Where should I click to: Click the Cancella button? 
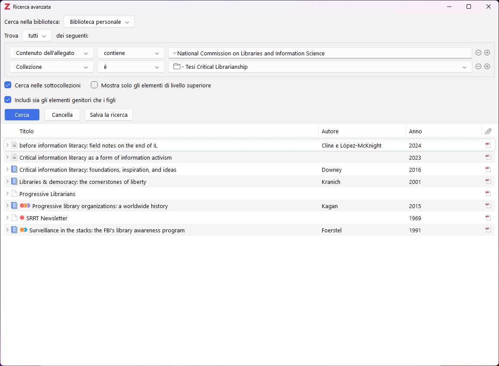point(62,115)
